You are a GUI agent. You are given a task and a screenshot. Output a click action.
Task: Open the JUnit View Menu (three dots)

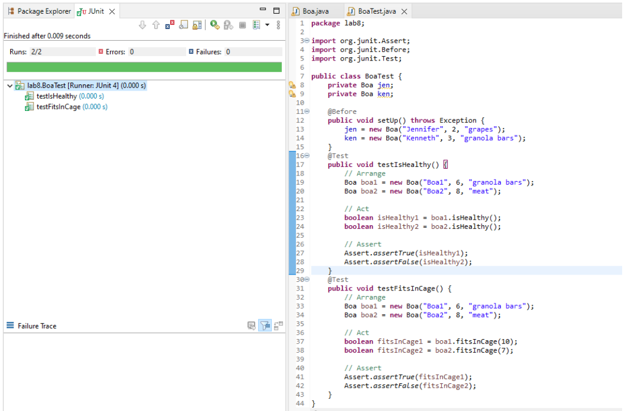[278, 25]
